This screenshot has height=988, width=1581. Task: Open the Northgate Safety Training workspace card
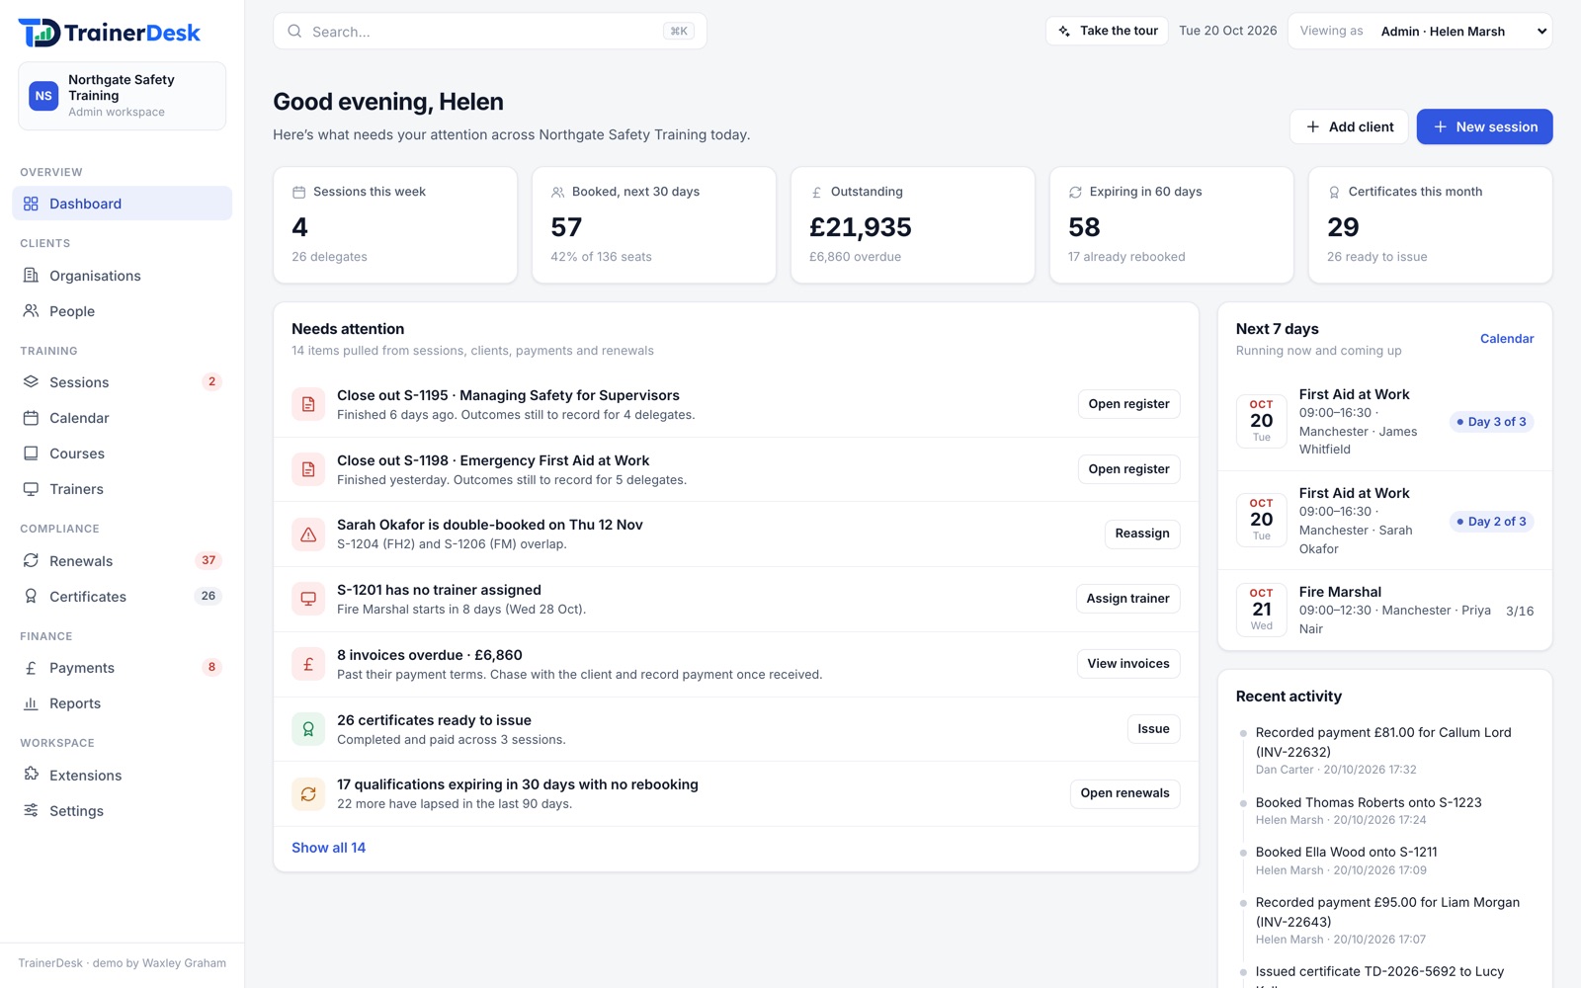pyautogui.click(x=122, y=96)
